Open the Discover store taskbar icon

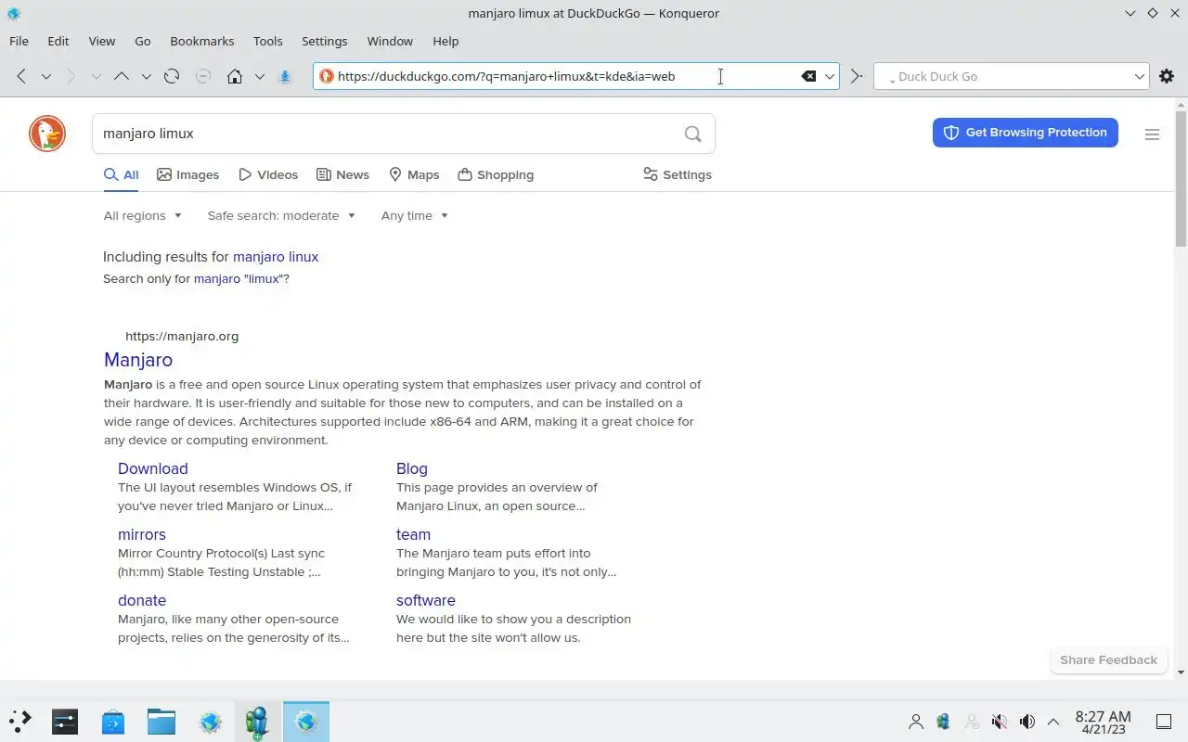pos(113,721)
